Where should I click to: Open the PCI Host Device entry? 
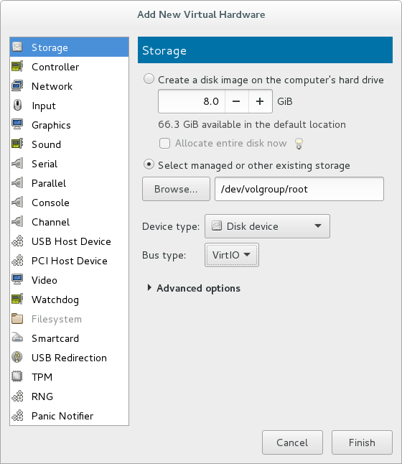(69, 261)
